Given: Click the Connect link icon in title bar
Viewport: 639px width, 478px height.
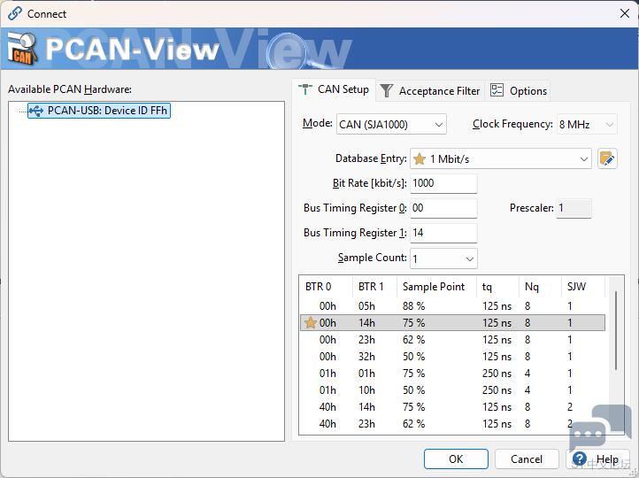Looking at the screenshot, I should pyautogui.click(x=15, y=13).
